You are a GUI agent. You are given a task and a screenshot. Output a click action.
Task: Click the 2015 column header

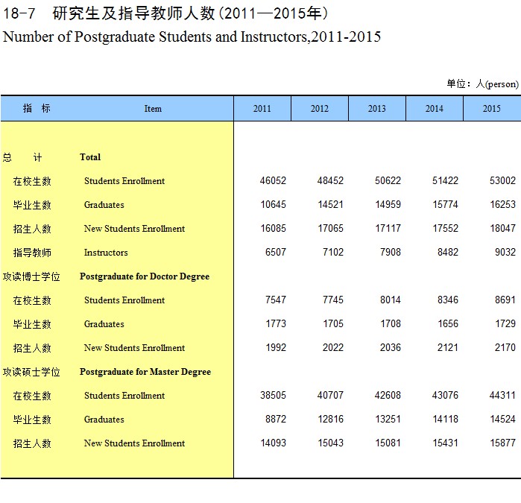[492, 108]
